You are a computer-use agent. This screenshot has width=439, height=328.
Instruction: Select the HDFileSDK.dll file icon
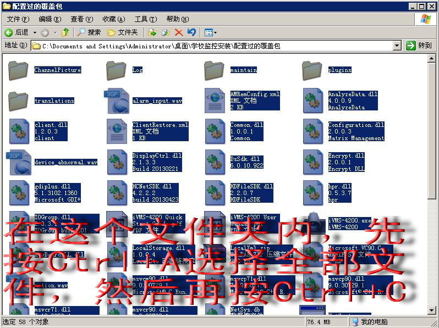pyautogui.click(x=215, y=193)
